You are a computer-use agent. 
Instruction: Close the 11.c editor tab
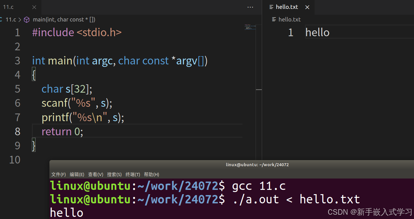[x=34, y=7]
